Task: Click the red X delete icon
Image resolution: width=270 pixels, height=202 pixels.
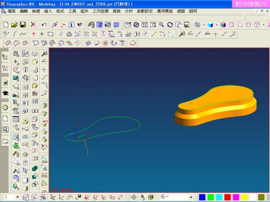Action: coord(33,25)
